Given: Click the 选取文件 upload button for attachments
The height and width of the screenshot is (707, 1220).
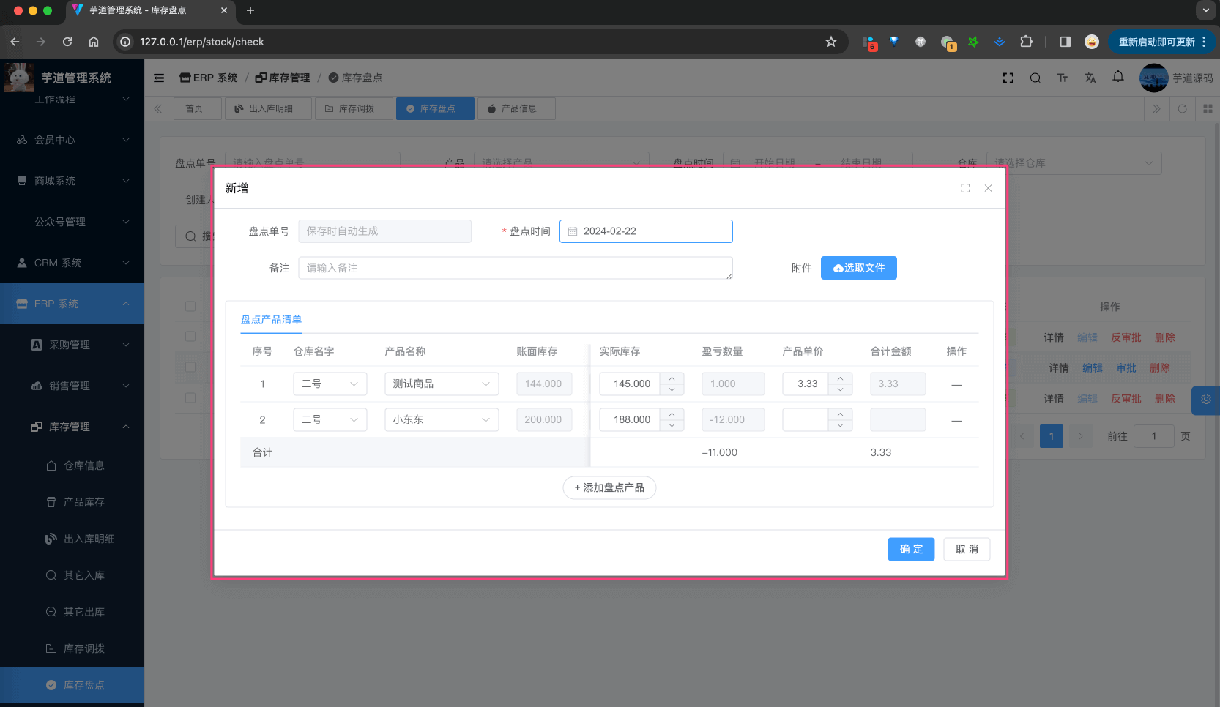Looking at the screenshot, I should click(858, 268).
